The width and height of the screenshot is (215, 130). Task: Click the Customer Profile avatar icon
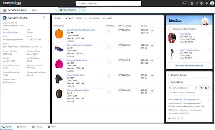tap(5, 18)
